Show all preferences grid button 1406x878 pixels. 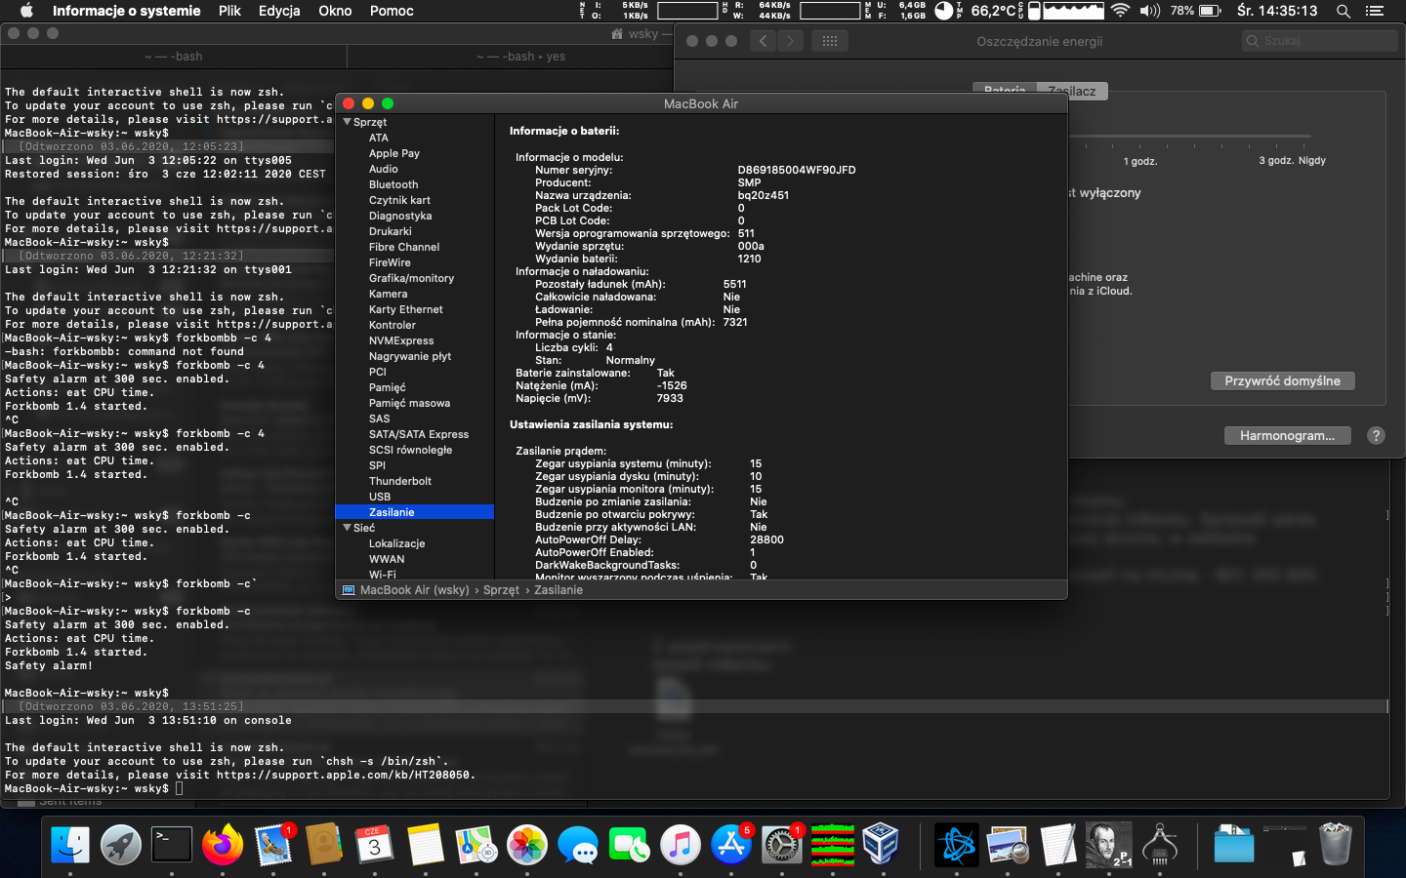click(x=830, y=41)
